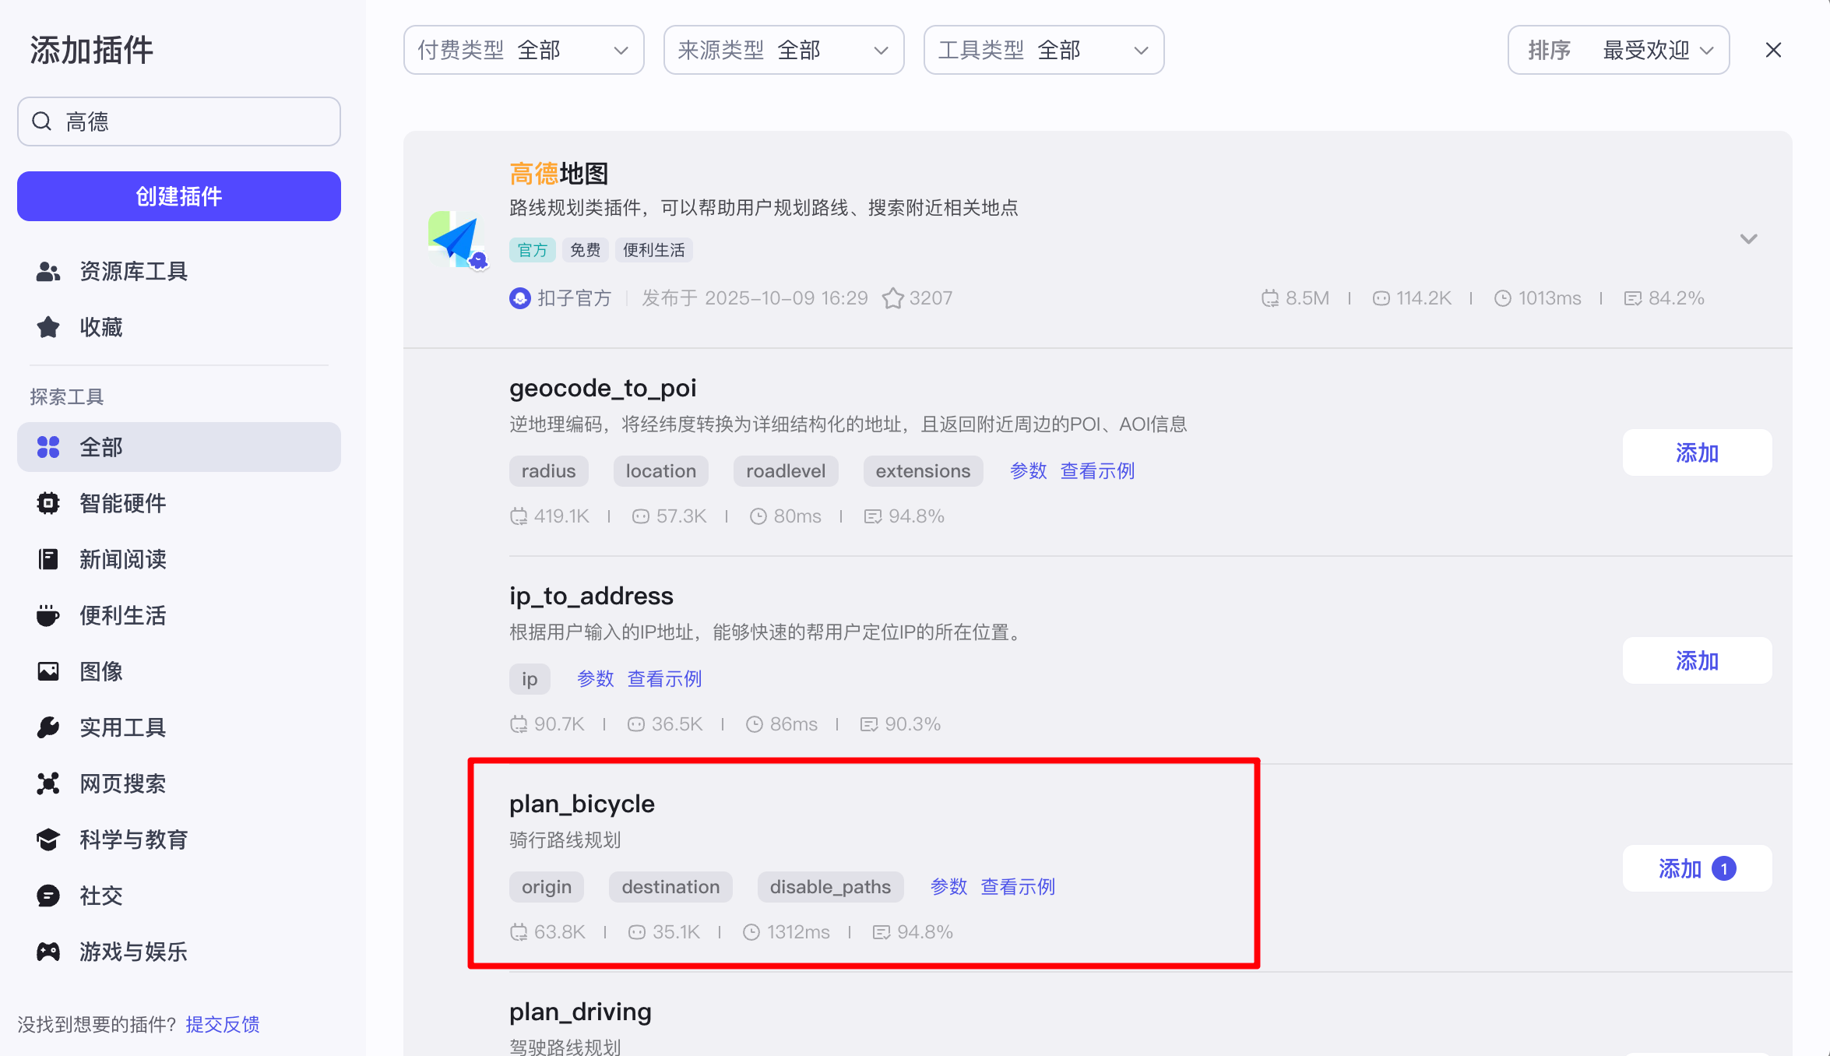Select the 智能硬件 category icon
1830x1056 pixels.
click(x=48, y=503)
